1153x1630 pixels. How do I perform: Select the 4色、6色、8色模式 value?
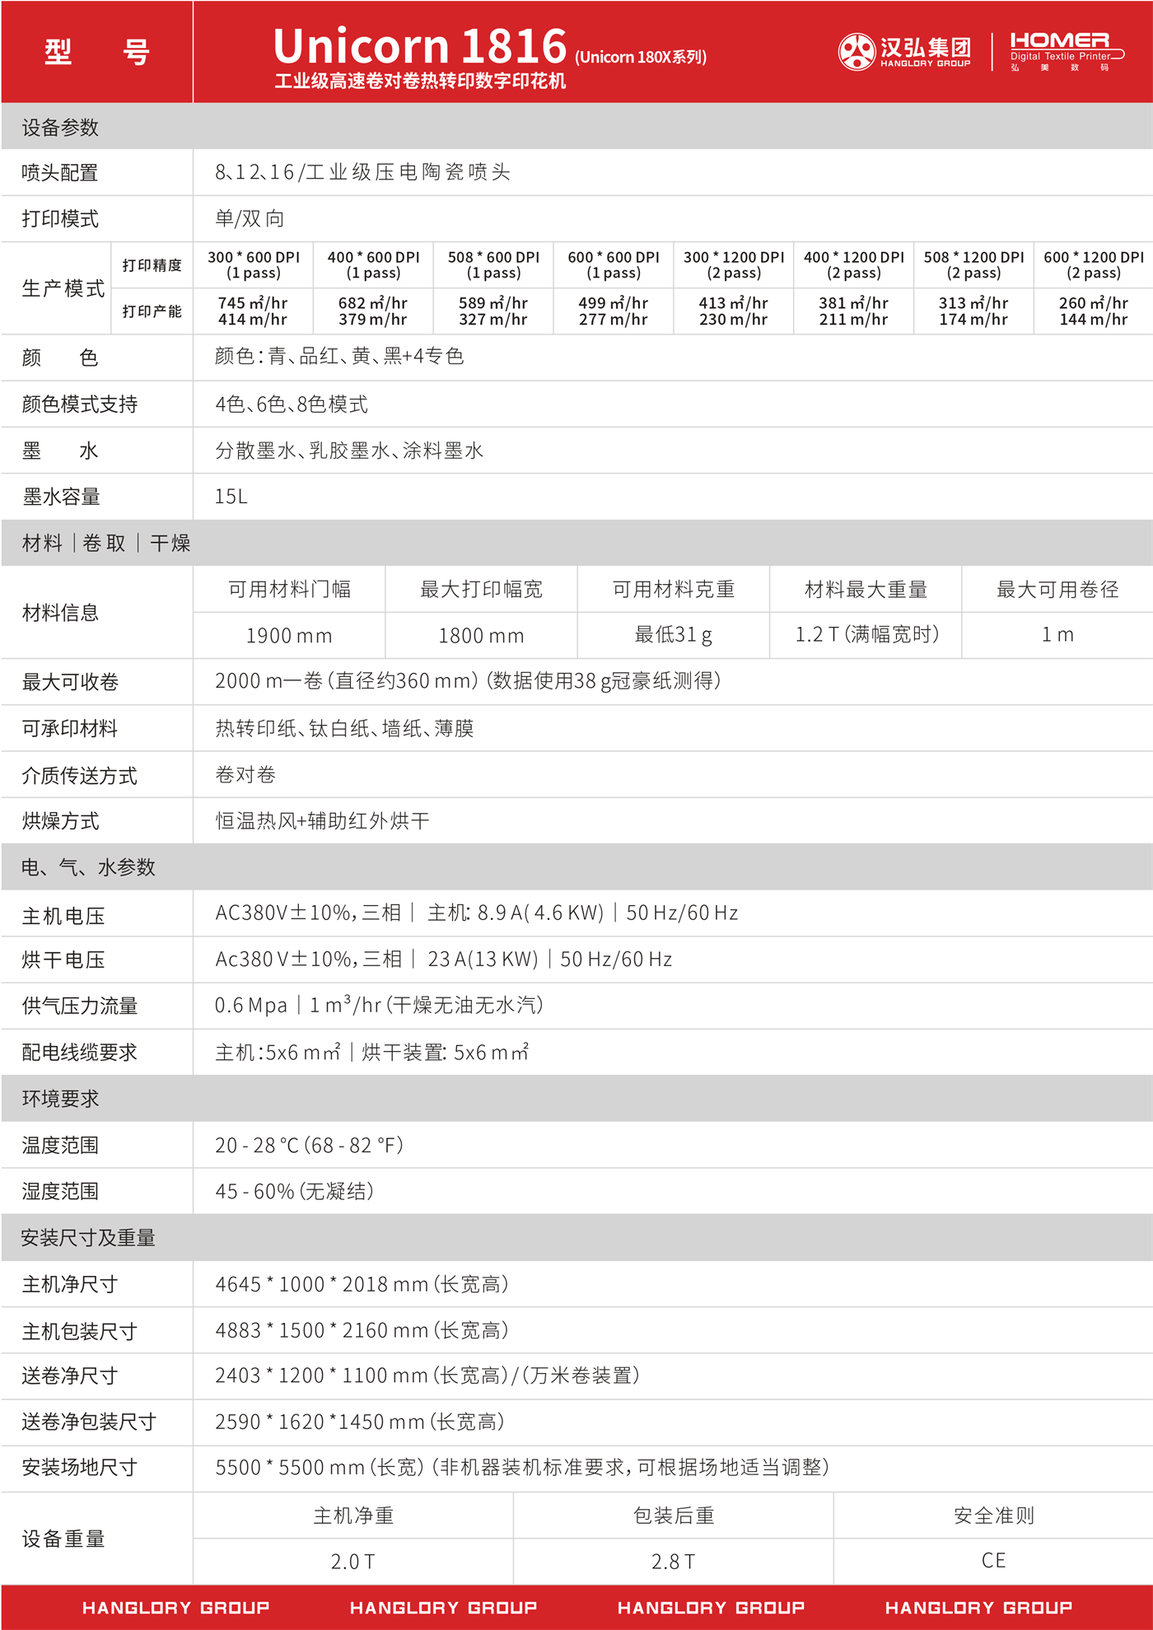[292, 404]
